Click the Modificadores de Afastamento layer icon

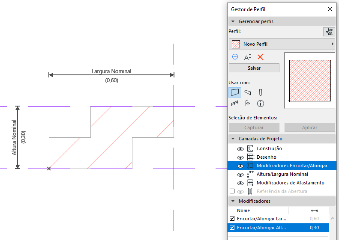250,183
